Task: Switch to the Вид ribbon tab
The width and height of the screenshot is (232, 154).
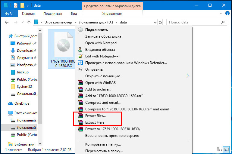Action: coord(74,14)
